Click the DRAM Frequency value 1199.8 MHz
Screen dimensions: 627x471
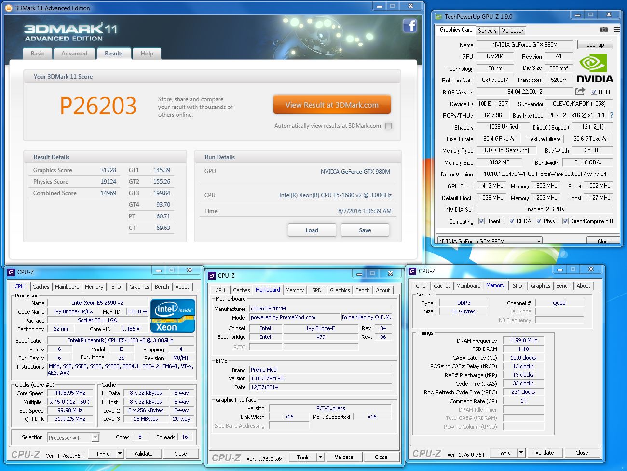523,340
